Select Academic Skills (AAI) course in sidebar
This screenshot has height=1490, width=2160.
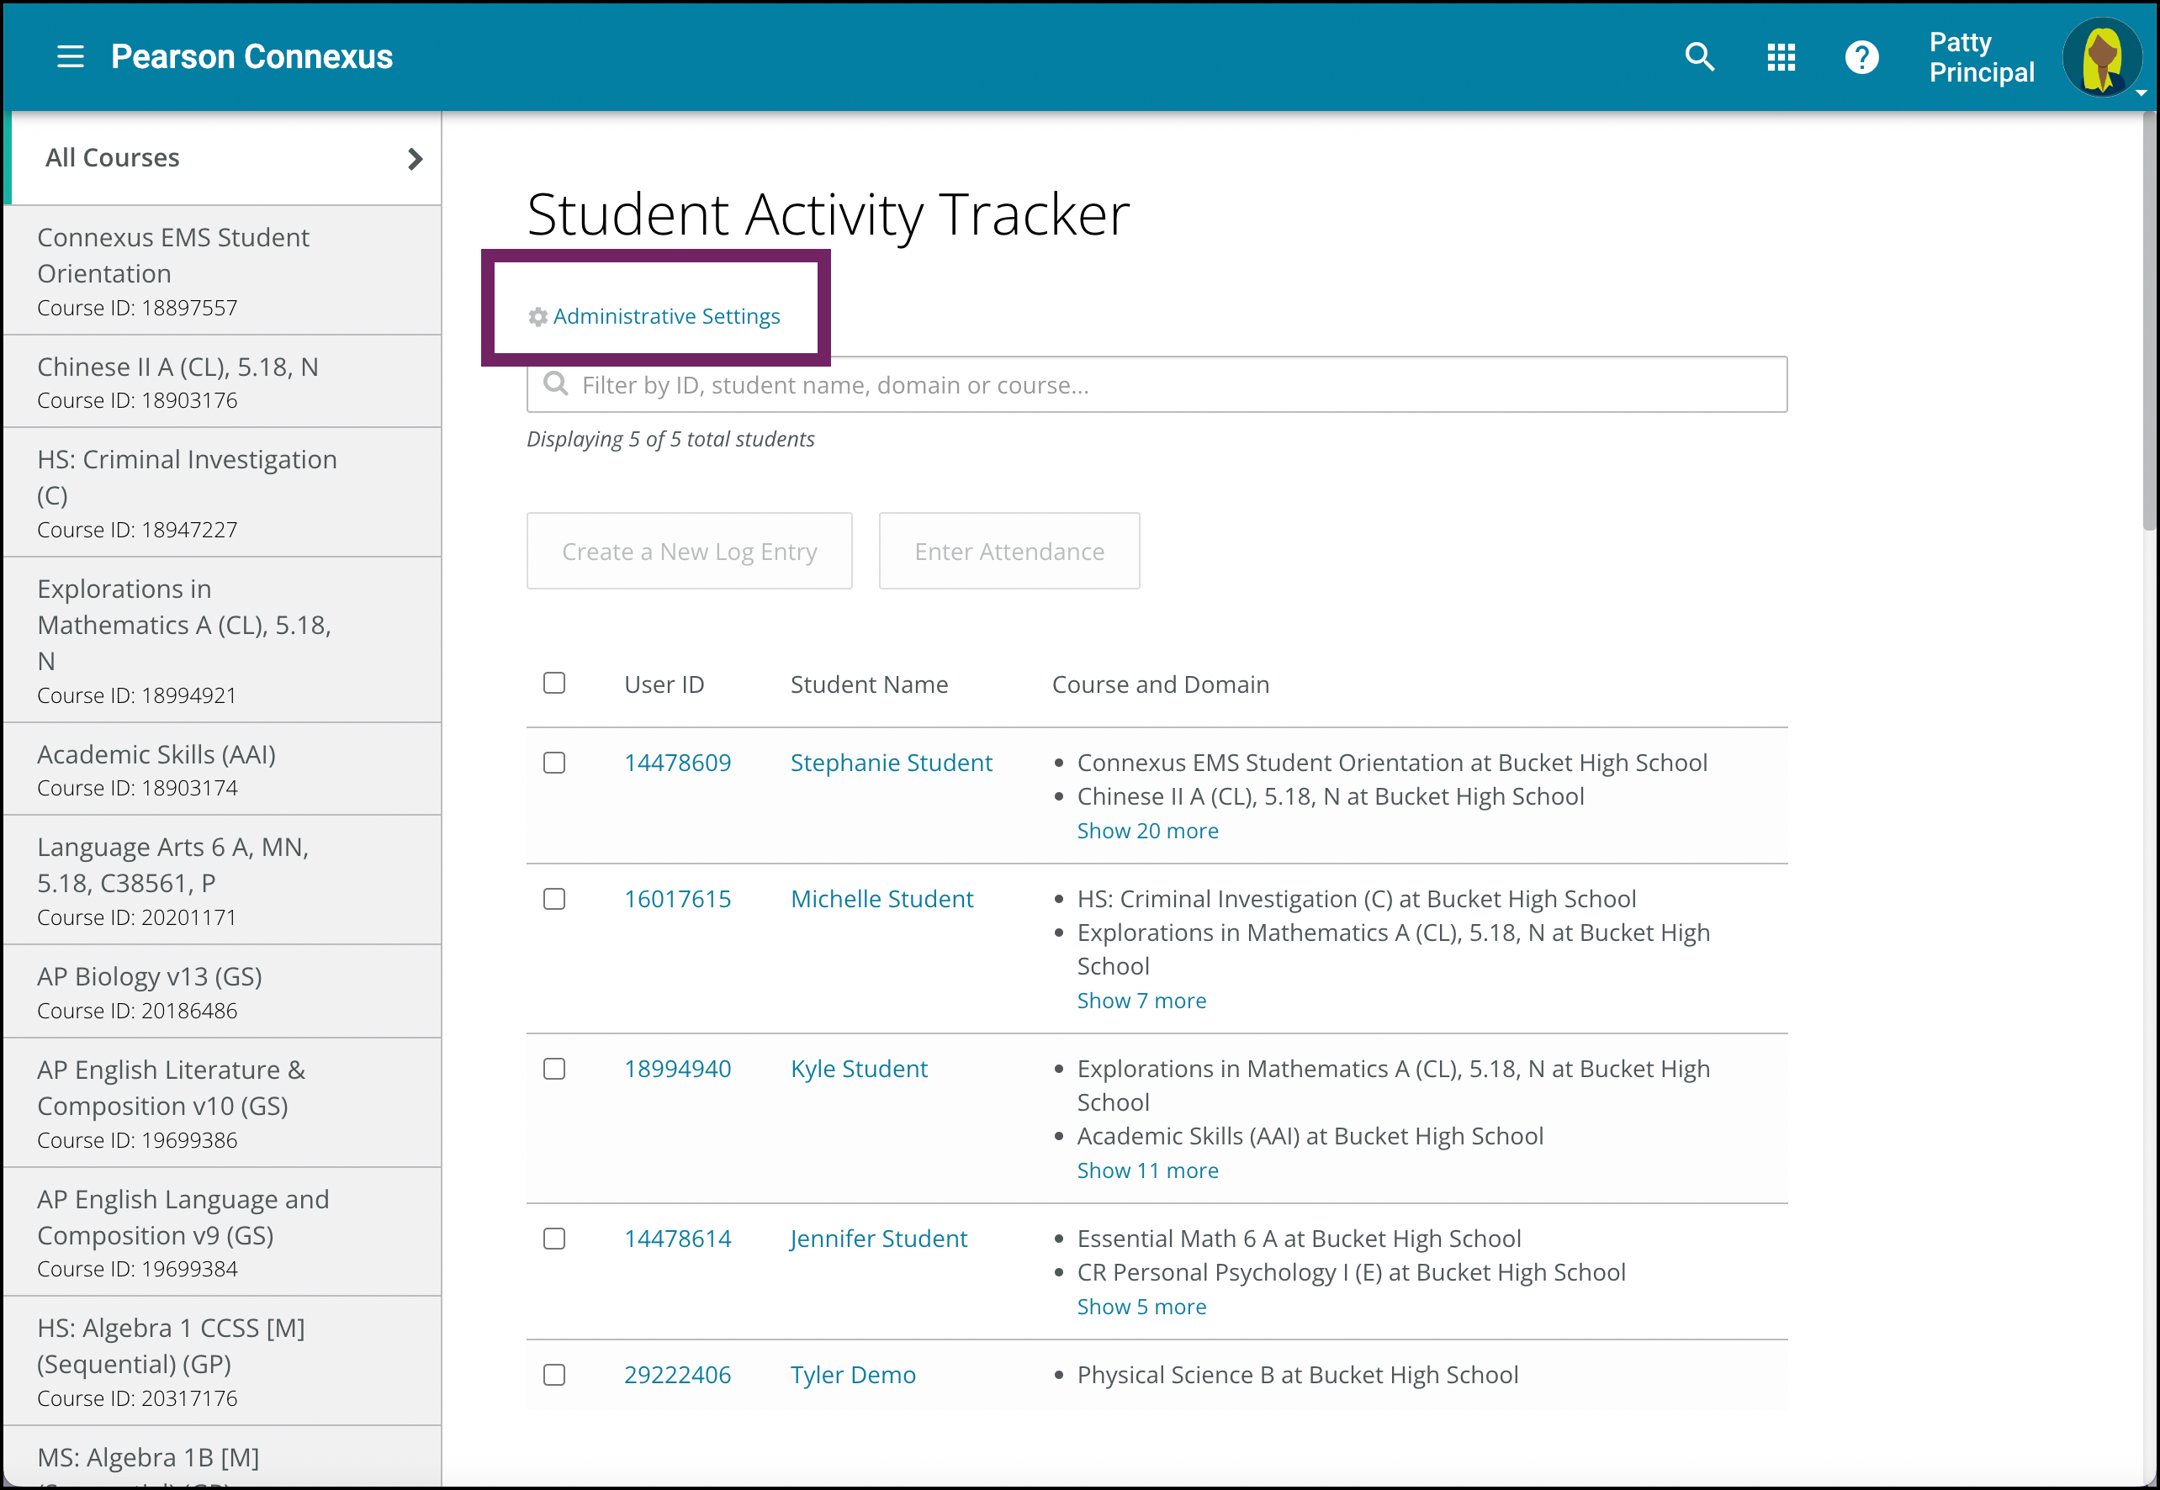click(222, 769)
